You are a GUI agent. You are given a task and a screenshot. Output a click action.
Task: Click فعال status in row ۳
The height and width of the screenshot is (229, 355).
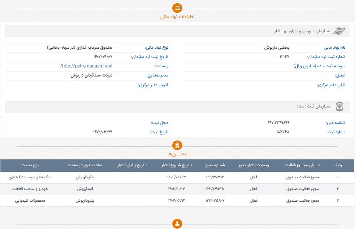click(x=254, y=200)
